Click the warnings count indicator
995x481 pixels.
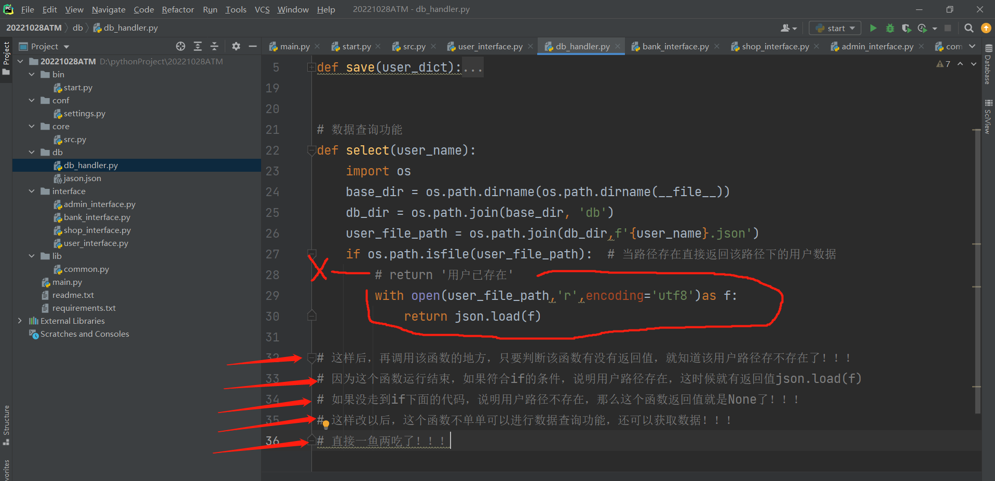coord(943,64)
